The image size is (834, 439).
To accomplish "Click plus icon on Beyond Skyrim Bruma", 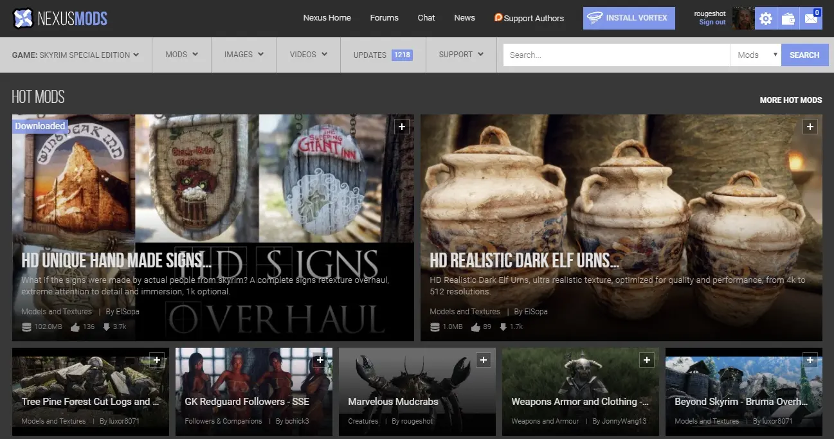I will pos(810,360).
